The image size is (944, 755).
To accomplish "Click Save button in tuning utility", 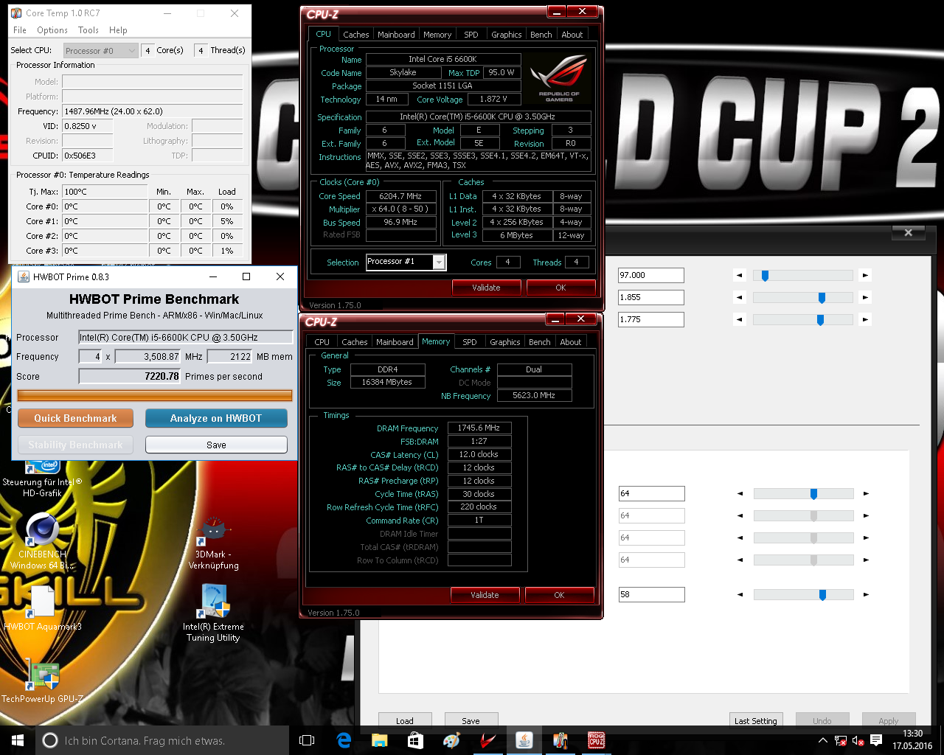I will (x=471, y=720).
